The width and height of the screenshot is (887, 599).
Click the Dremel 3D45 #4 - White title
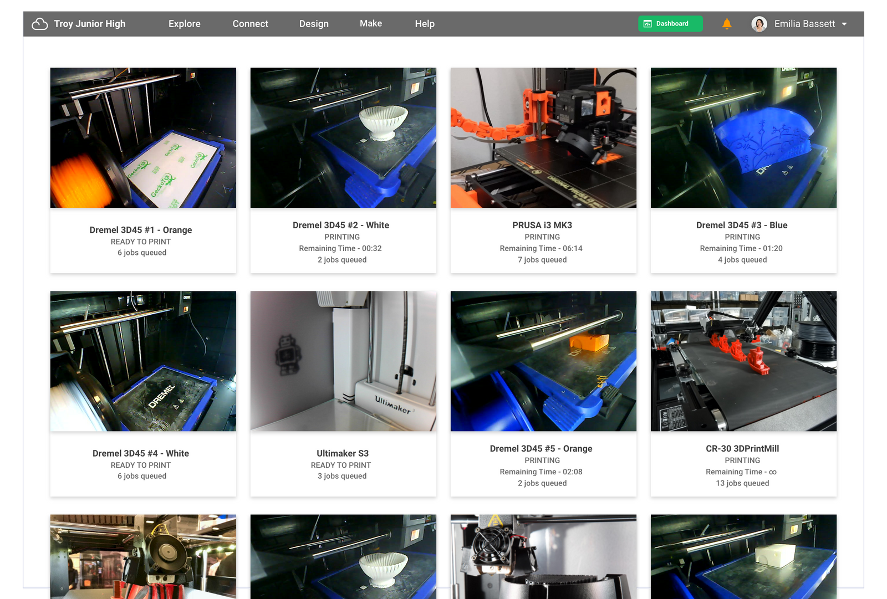pyautogui.click(x=141, y=453)
